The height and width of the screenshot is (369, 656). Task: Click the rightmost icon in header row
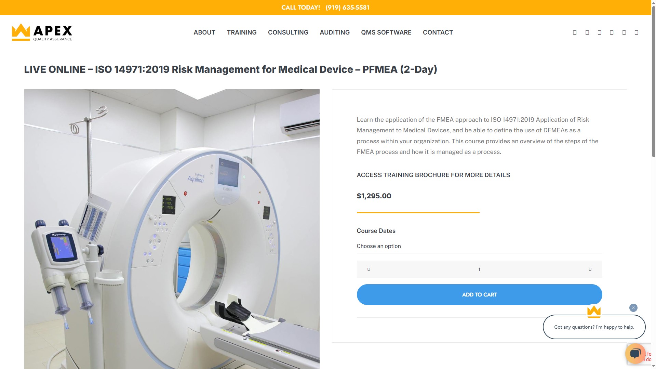636,32
